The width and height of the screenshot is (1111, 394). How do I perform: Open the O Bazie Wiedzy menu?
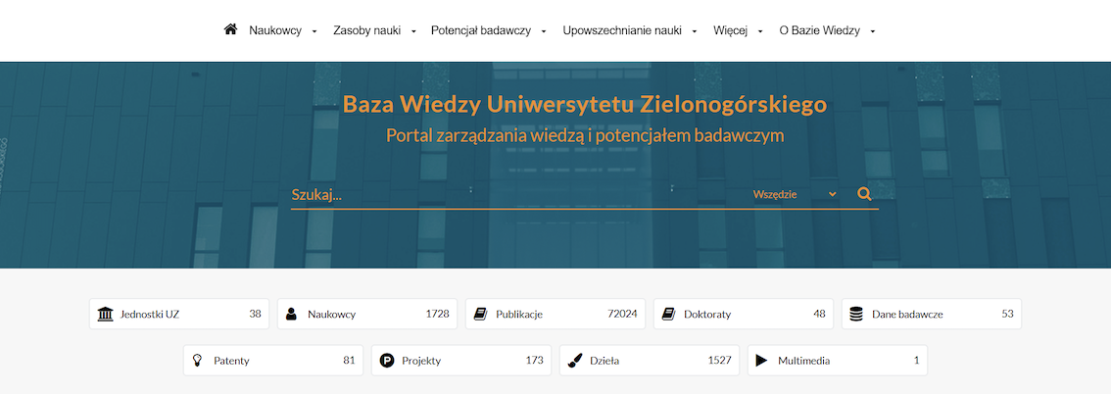click(x=820, y=30)
